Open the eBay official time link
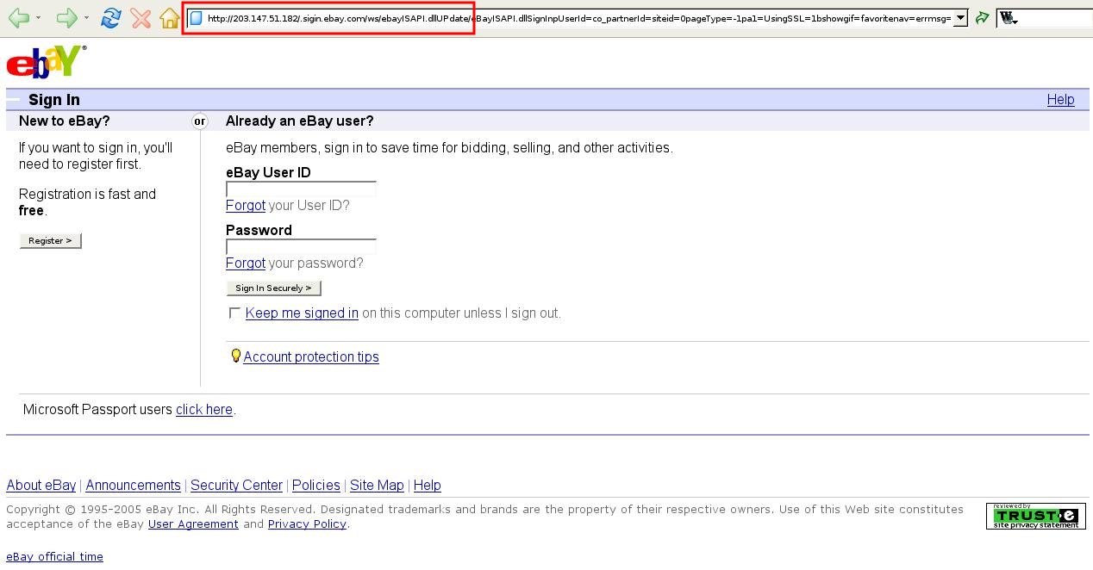The height and width of the screenshot is (570, 1093). [54, 556]
